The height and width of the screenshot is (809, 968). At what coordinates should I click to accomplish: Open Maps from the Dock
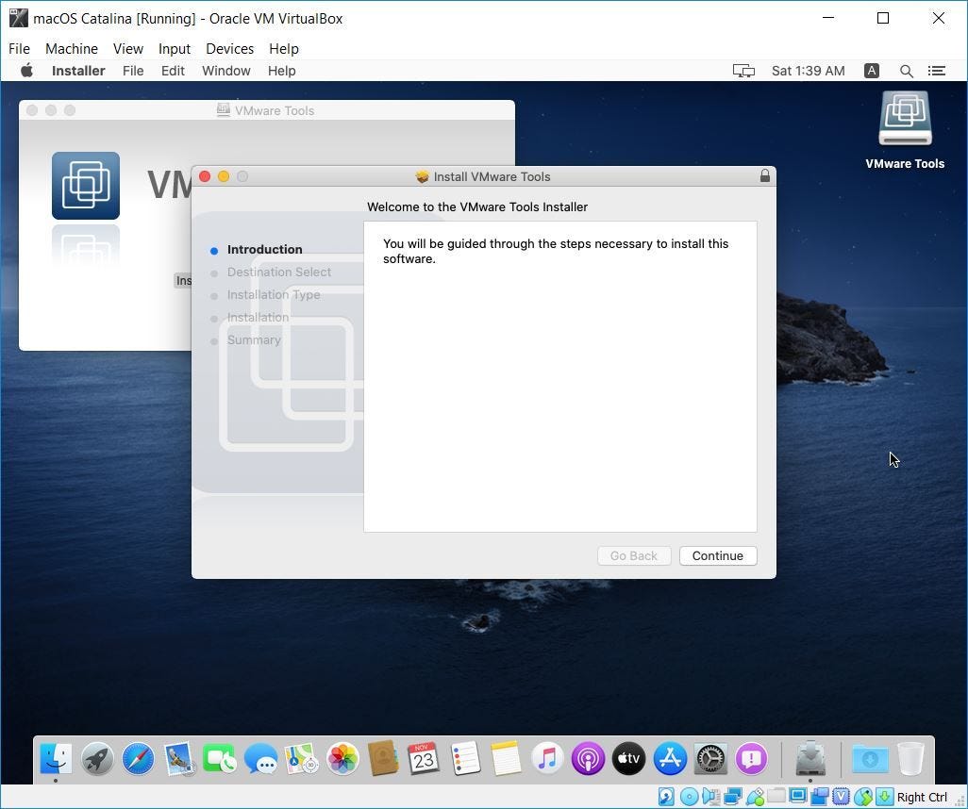tap(301, 758)
